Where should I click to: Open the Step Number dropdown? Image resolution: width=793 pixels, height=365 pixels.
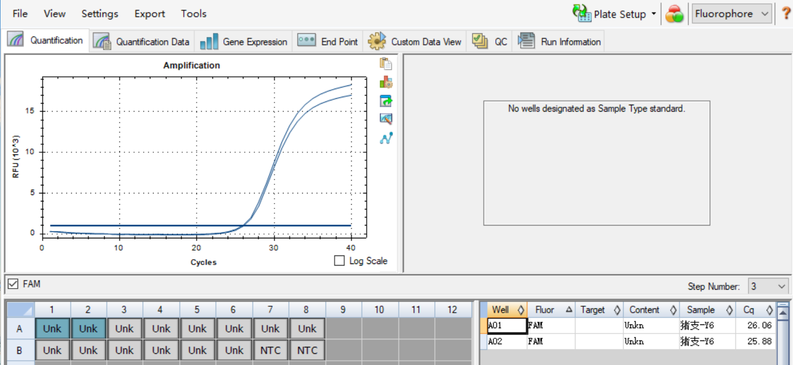[x=768, y=286]
